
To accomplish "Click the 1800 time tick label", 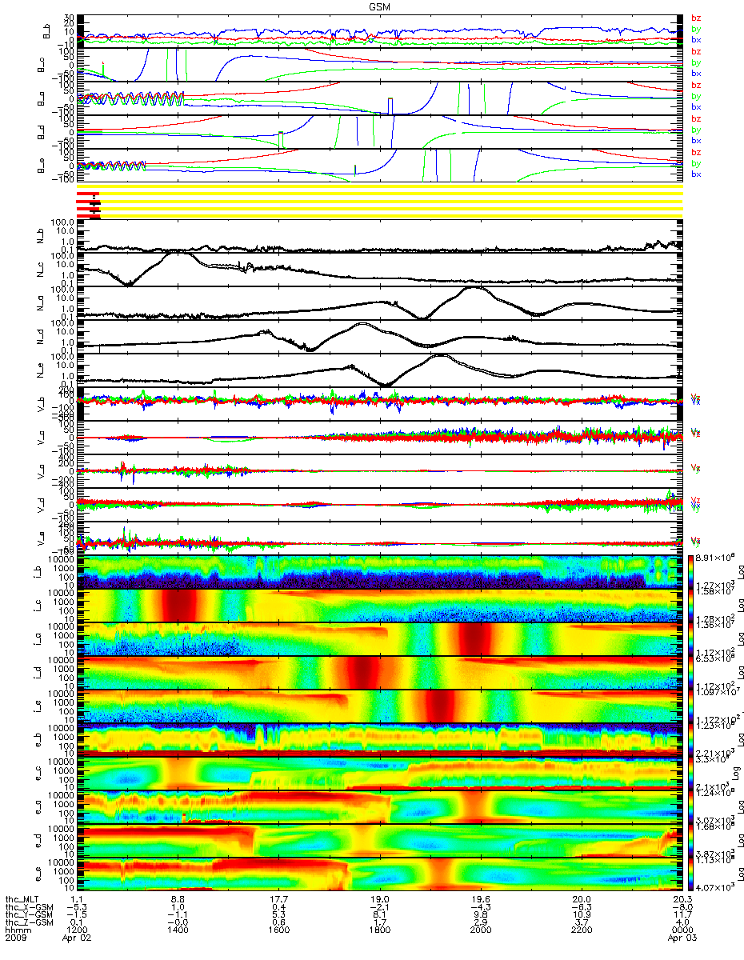I will 379,930.
